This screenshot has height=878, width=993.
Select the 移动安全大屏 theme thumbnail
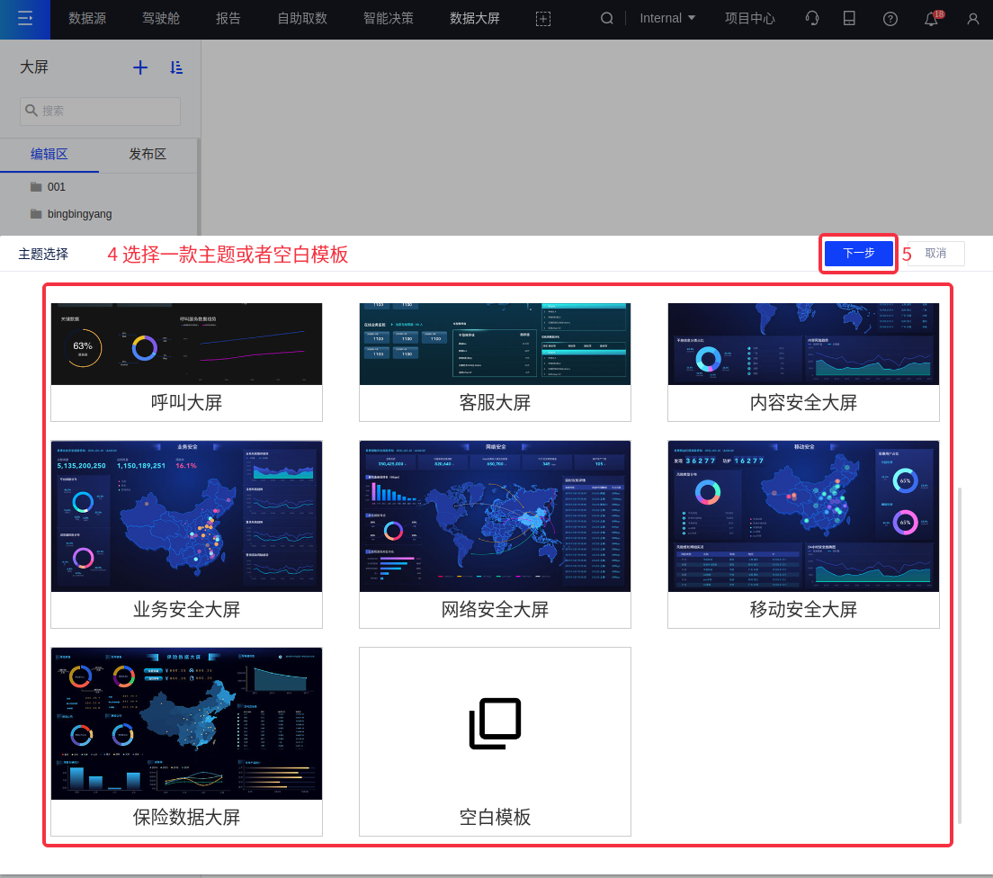(x=803, y=516)
